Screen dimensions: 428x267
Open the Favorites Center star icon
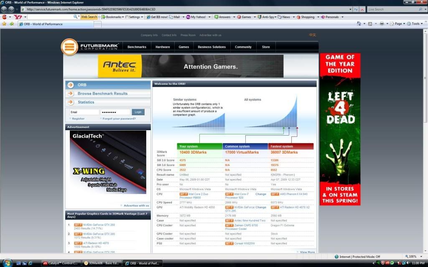[x=4, y=24]
